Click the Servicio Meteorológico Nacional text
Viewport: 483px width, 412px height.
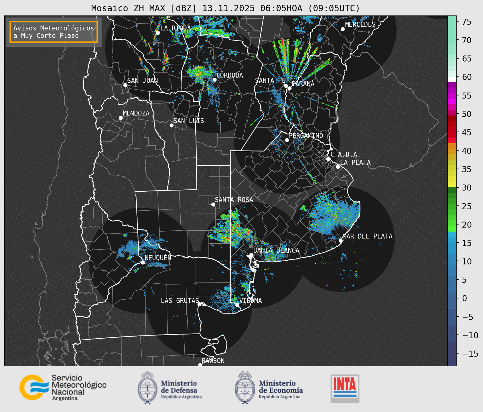79,388
